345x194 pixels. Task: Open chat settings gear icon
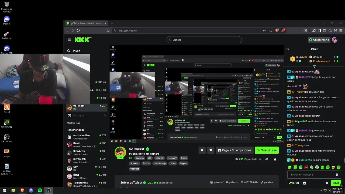[327, 183]
